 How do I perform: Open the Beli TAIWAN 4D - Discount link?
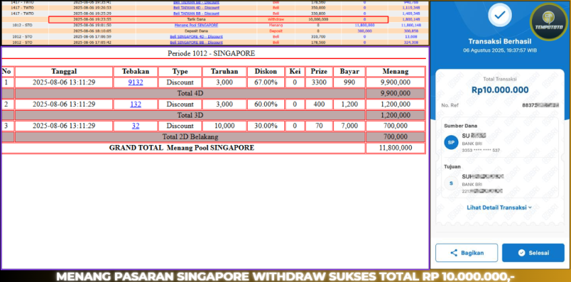click(196, 7)
